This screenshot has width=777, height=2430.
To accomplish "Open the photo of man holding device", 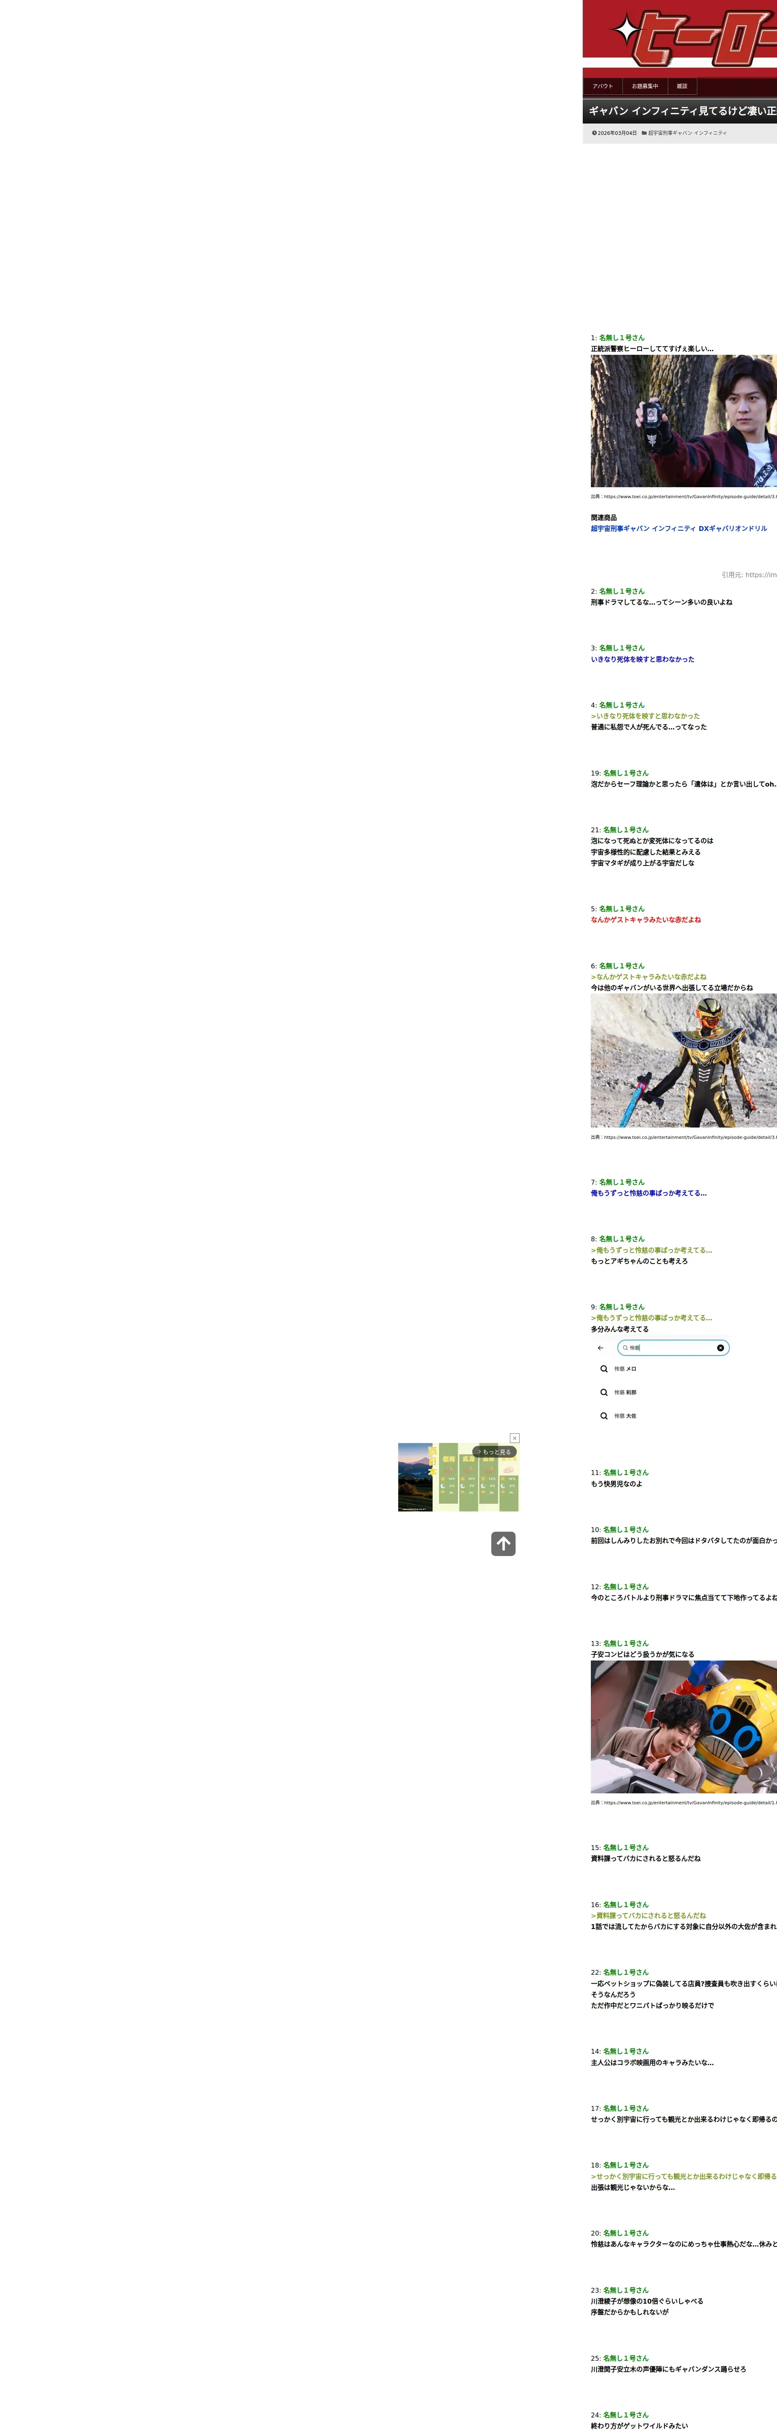I will coord(683,421).
